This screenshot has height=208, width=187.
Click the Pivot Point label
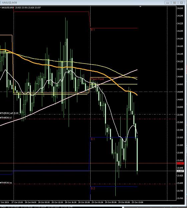(97, 79)
